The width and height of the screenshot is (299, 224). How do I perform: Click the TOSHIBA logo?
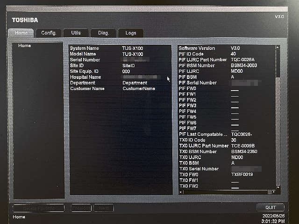click(x=25, y=20)
